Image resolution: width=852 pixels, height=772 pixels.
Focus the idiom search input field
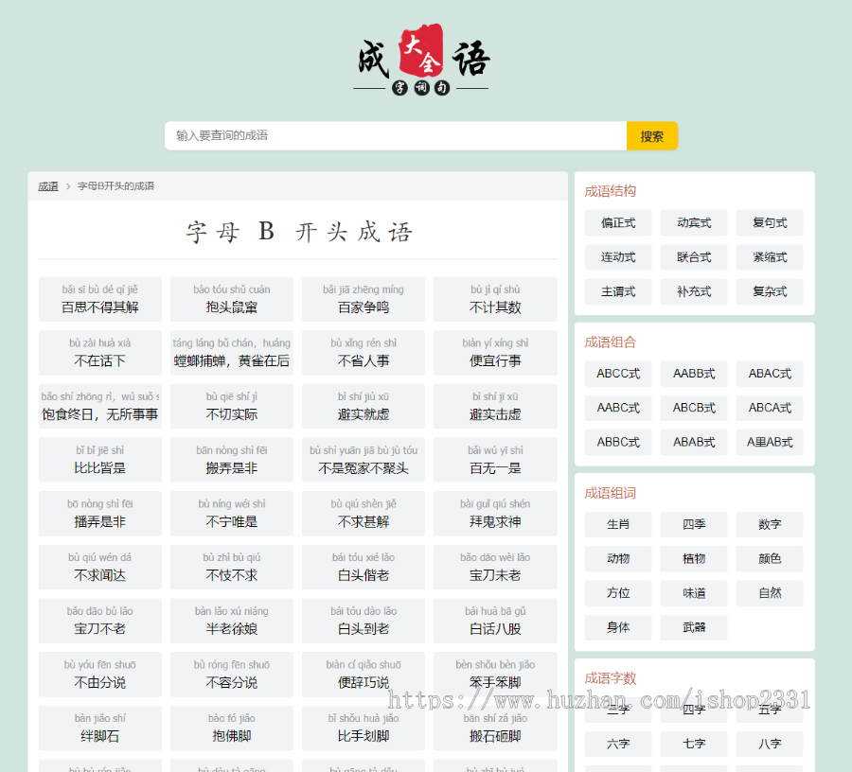pyautogui.click(x=396, y=135)
